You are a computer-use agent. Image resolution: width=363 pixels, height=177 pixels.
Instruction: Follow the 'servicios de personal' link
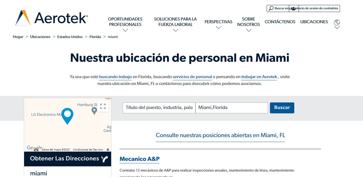(x=192, y=77)
